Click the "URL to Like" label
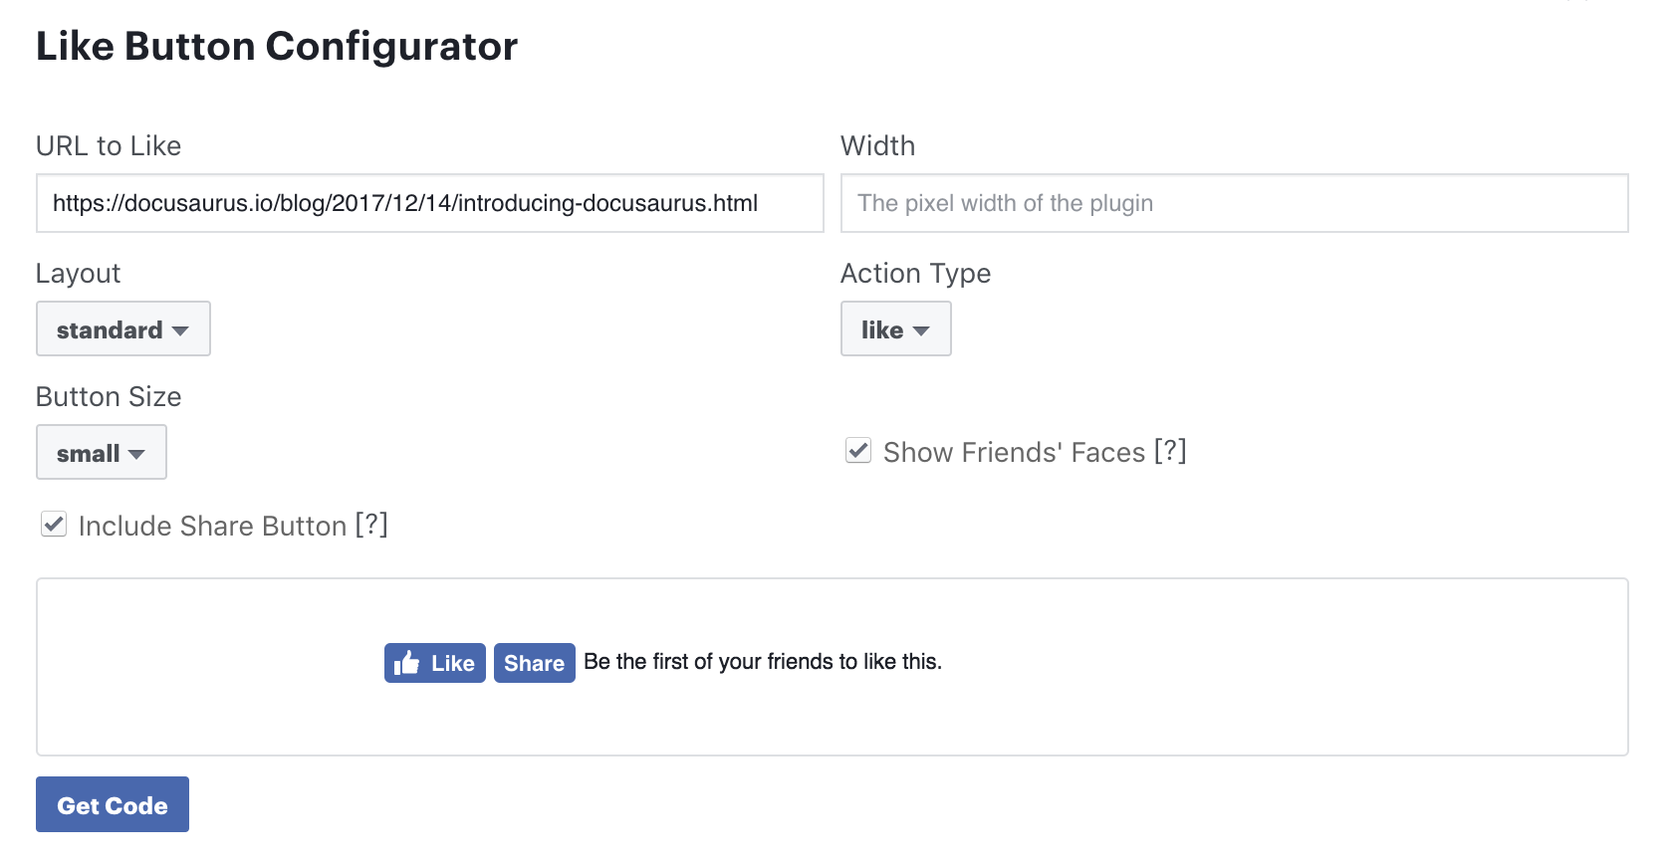 [109, 145]
